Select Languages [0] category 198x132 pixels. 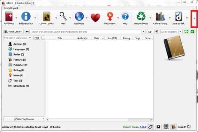coord(19,49)
